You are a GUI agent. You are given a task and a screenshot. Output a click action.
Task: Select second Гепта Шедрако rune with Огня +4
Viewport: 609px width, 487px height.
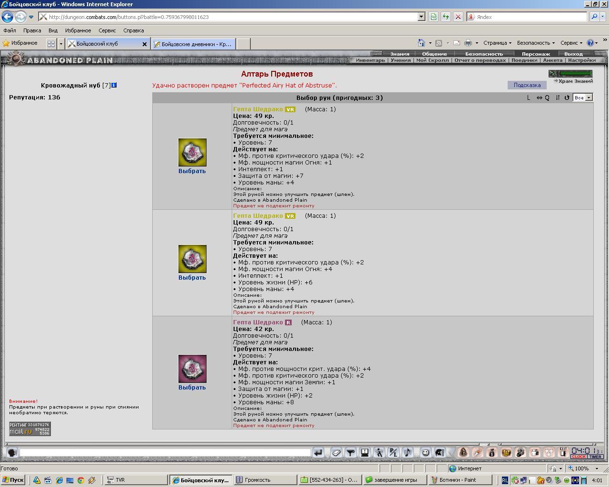click(192, 278)
